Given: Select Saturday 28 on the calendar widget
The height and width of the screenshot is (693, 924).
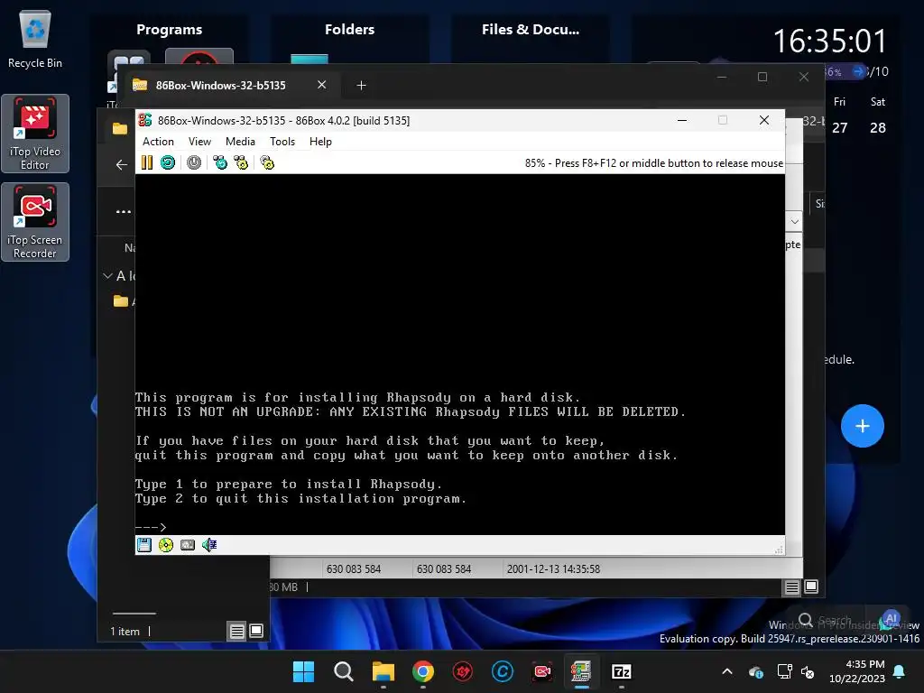Looking at the screenshot, I should coord(878,128).
